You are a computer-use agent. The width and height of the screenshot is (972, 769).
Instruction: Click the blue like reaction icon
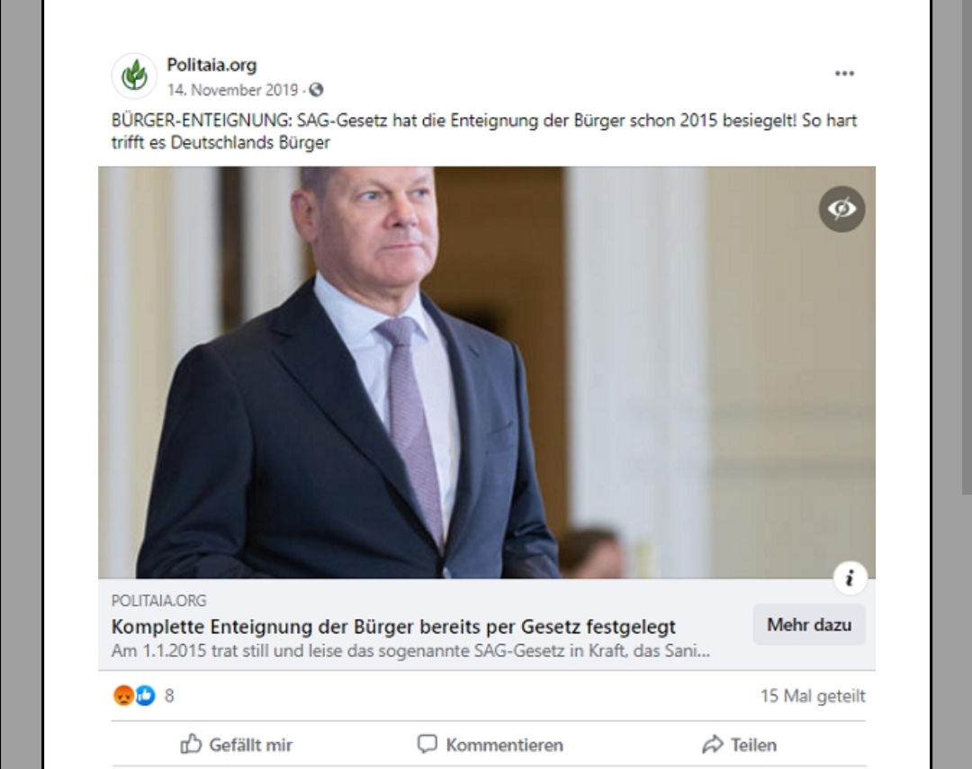click(145, 696)
